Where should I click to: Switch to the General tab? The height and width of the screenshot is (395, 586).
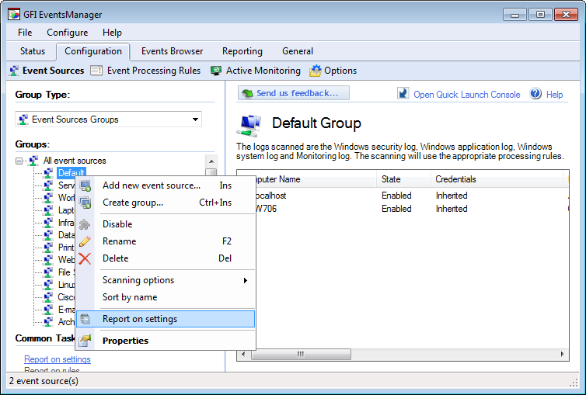tap(298, 51)
